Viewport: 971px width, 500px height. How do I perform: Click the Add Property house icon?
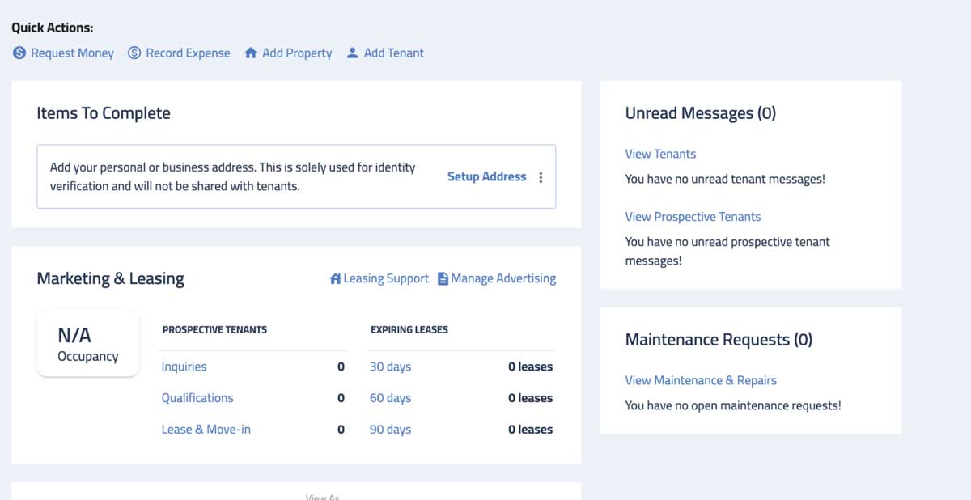251,53
